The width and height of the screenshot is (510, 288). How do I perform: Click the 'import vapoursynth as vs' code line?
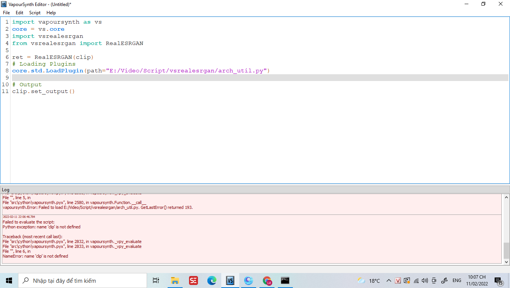(57, 22)
